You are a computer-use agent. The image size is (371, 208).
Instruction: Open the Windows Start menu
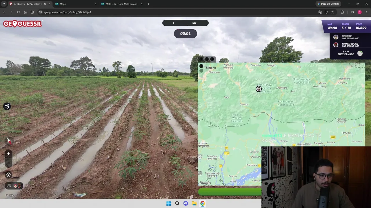[x=168, y=203]
